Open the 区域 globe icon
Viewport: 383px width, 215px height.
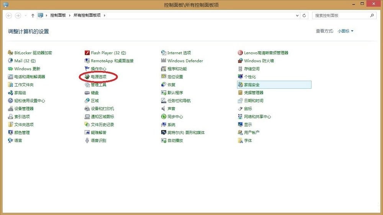coord(87,101)
